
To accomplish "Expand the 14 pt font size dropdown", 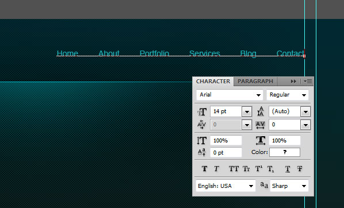I will (x=247, y=112).
